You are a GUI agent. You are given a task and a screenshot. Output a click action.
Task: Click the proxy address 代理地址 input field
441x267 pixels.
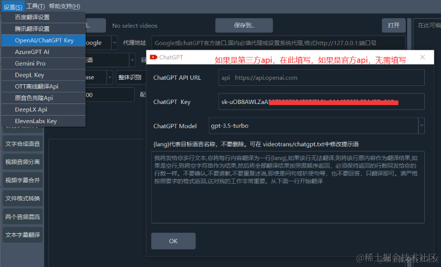(x=278, y=43)
